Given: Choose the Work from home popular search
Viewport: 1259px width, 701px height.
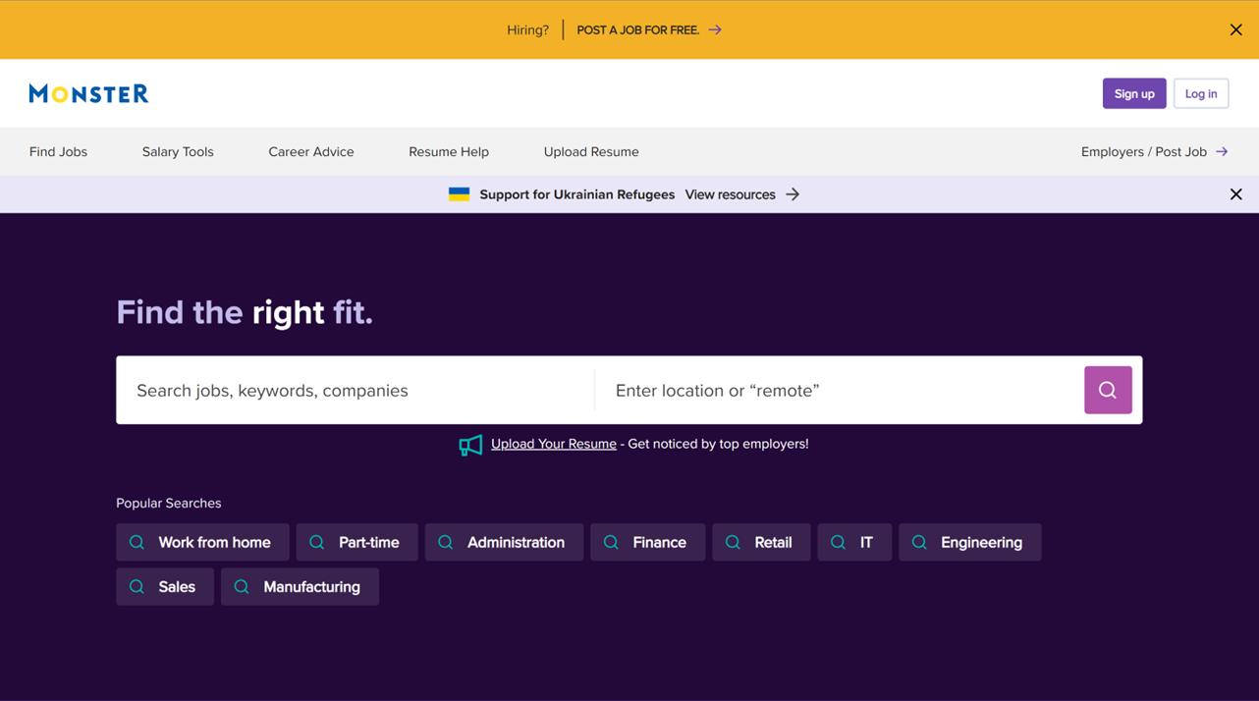Looking at the screenshot, I should coord(202,542).
